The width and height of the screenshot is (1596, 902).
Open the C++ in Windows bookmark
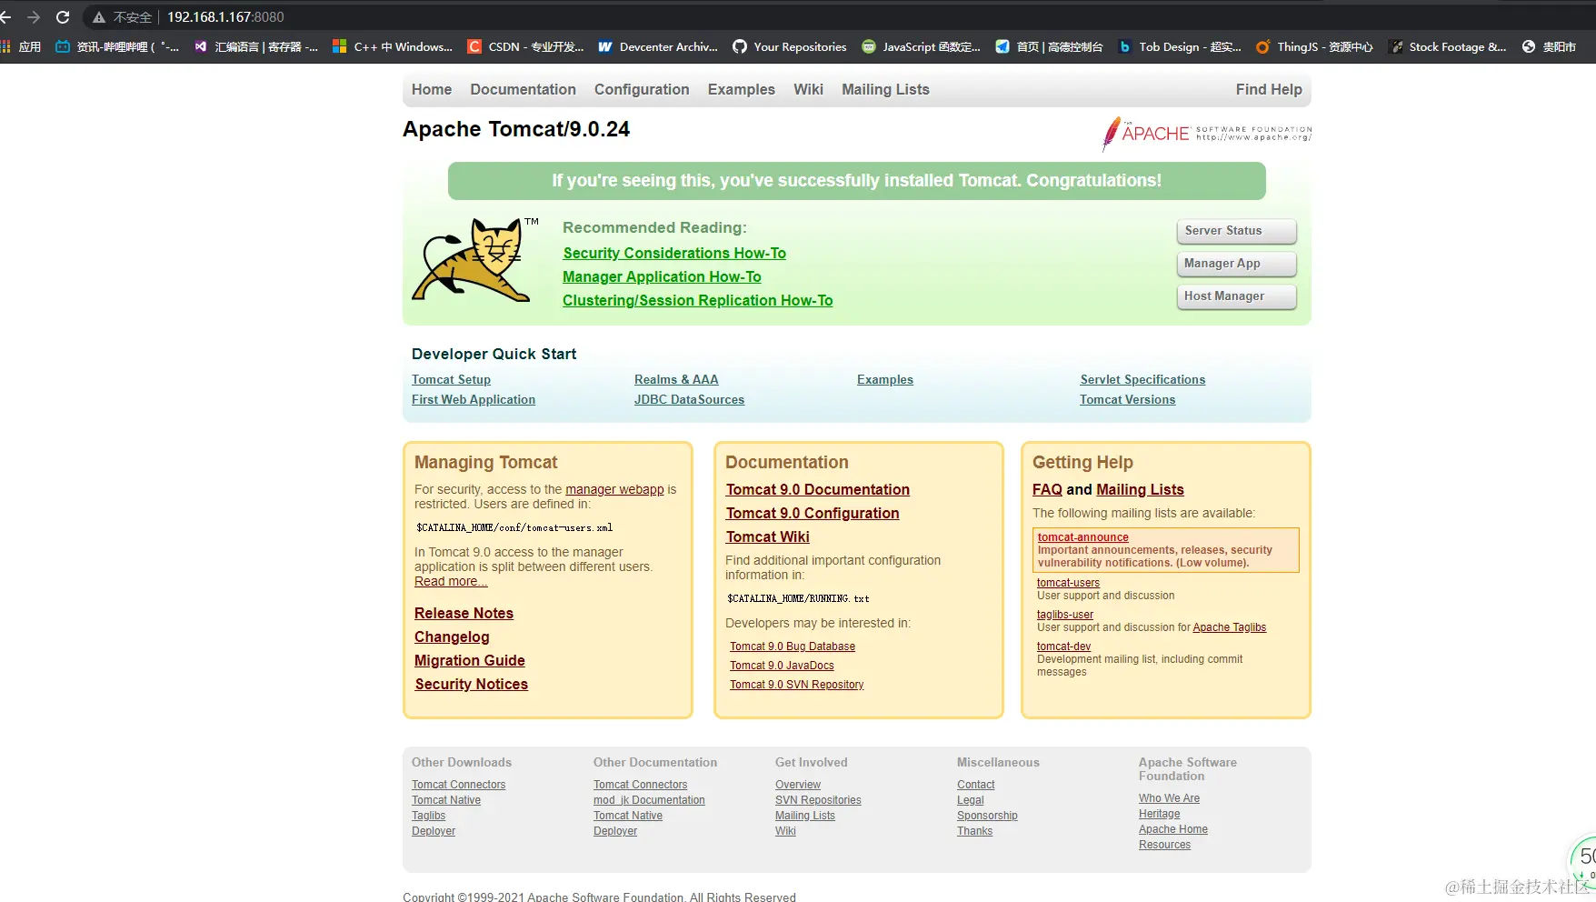393,46
